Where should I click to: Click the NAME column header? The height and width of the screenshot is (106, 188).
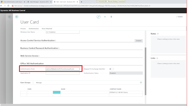[x=63, y=89]
